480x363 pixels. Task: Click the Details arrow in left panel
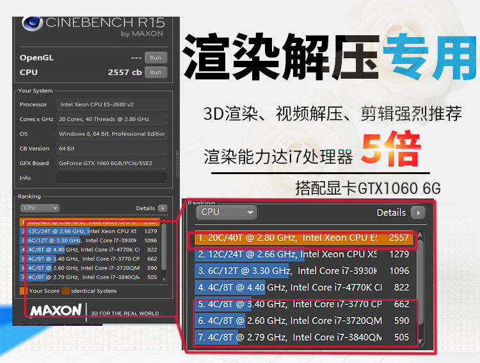(x=163, y=208)
